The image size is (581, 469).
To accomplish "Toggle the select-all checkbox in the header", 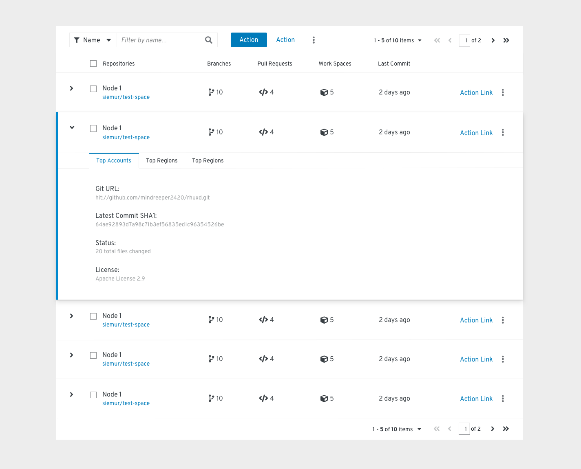I will tap(93, 64).
